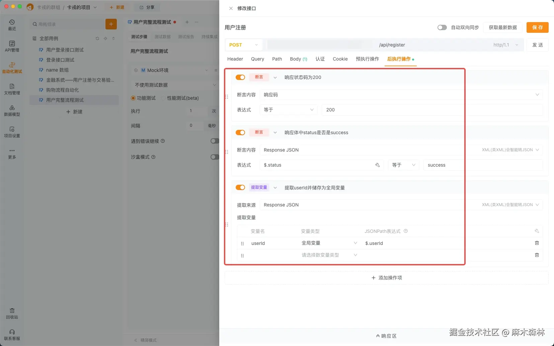Select the 性能测试(beta) radio button
The height and width of the screenshot is (346, 554).
pyautogui.click(x=163, y=98)
